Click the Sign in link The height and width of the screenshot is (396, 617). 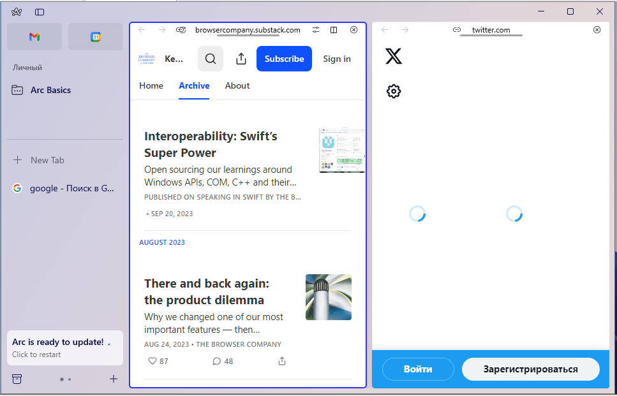337,59
